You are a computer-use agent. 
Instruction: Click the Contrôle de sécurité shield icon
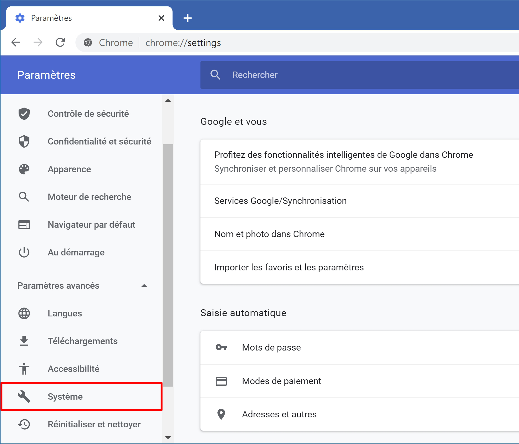pyautogui.click(x=24, y=114)
